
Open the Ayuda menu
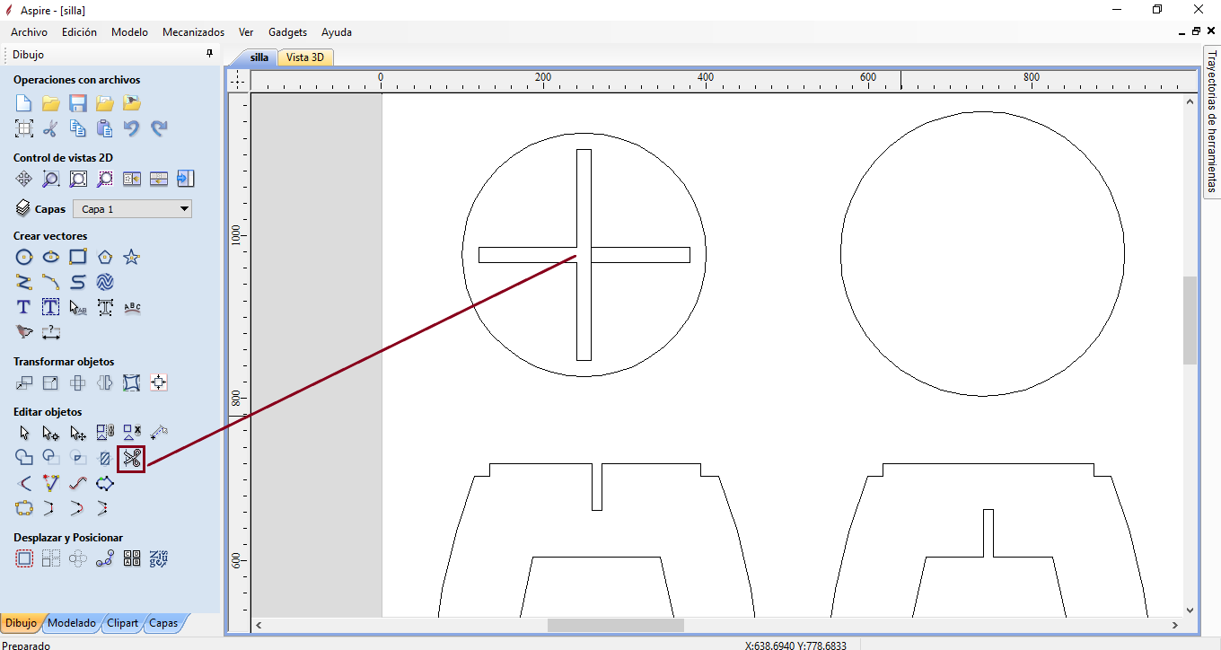click(x=337, y=32)
